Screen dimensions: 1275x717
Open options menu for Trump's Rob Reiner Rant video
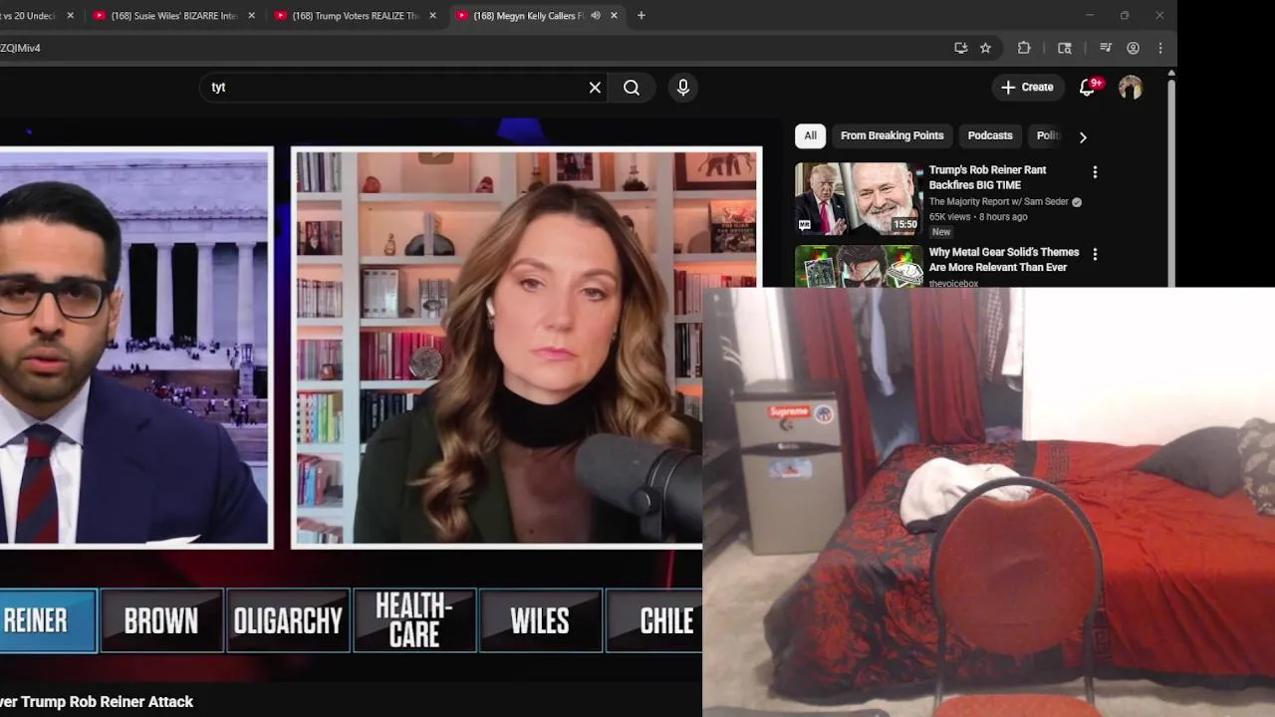pyautogui.click(x=1095, y=172)
